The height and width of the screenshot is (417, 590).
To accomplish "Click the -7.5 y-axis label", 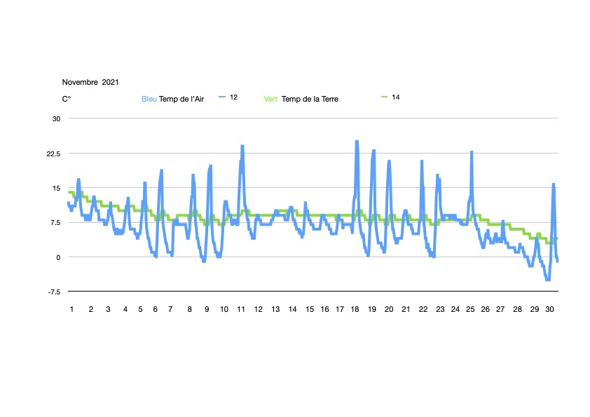I will point(55,292).
